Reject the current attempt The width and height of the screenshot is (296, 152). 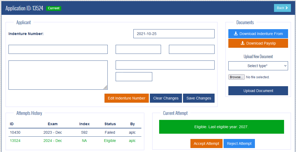239,144
